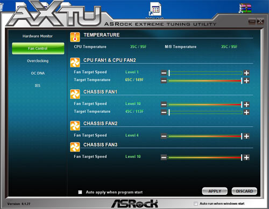Click the CPU Temperature value 35C / 95F
Viewport: 269px width, 209px height.
[138, 47]
